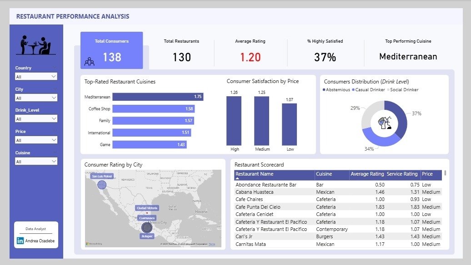Toggle the Social Drinker legend item
The width and height of the screenshot is (471, 265).
pos(404,90)
